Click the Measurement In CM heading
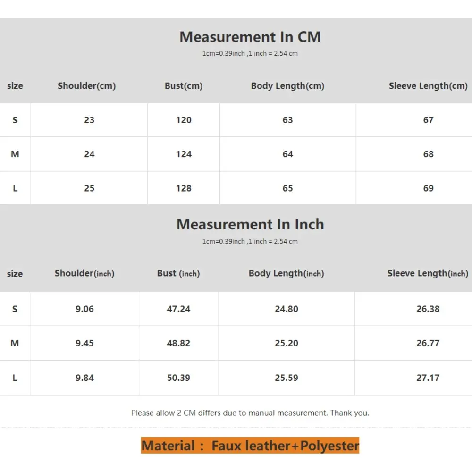 click(250, 37)
